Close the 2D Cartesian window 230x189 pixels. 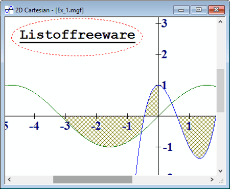pyautogui.click(x=217, y=10)
